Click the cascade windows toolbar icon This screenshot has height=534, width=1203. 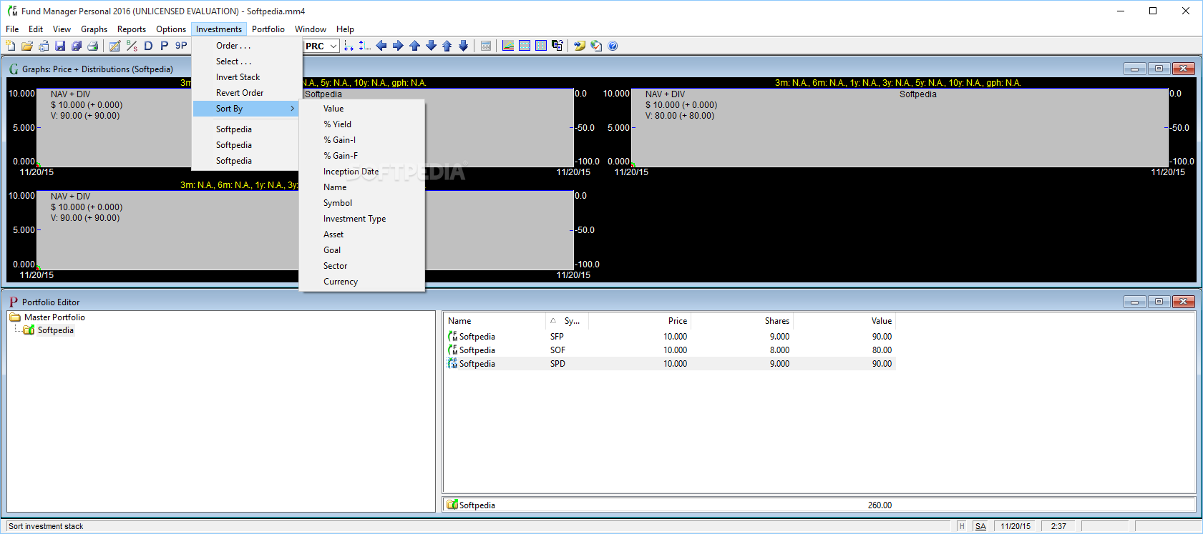557,46
